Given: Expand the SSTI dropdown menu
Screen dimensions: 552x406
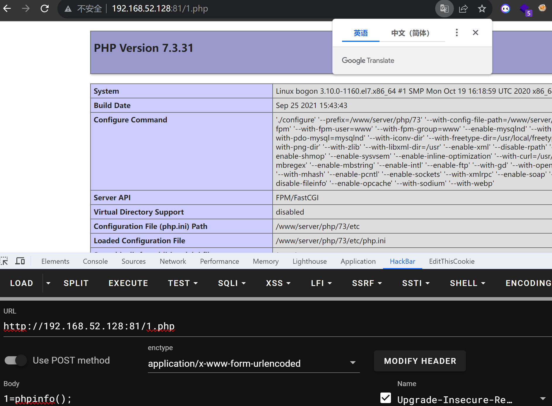Looking at the screenshot, I should [x=416, y=283].
